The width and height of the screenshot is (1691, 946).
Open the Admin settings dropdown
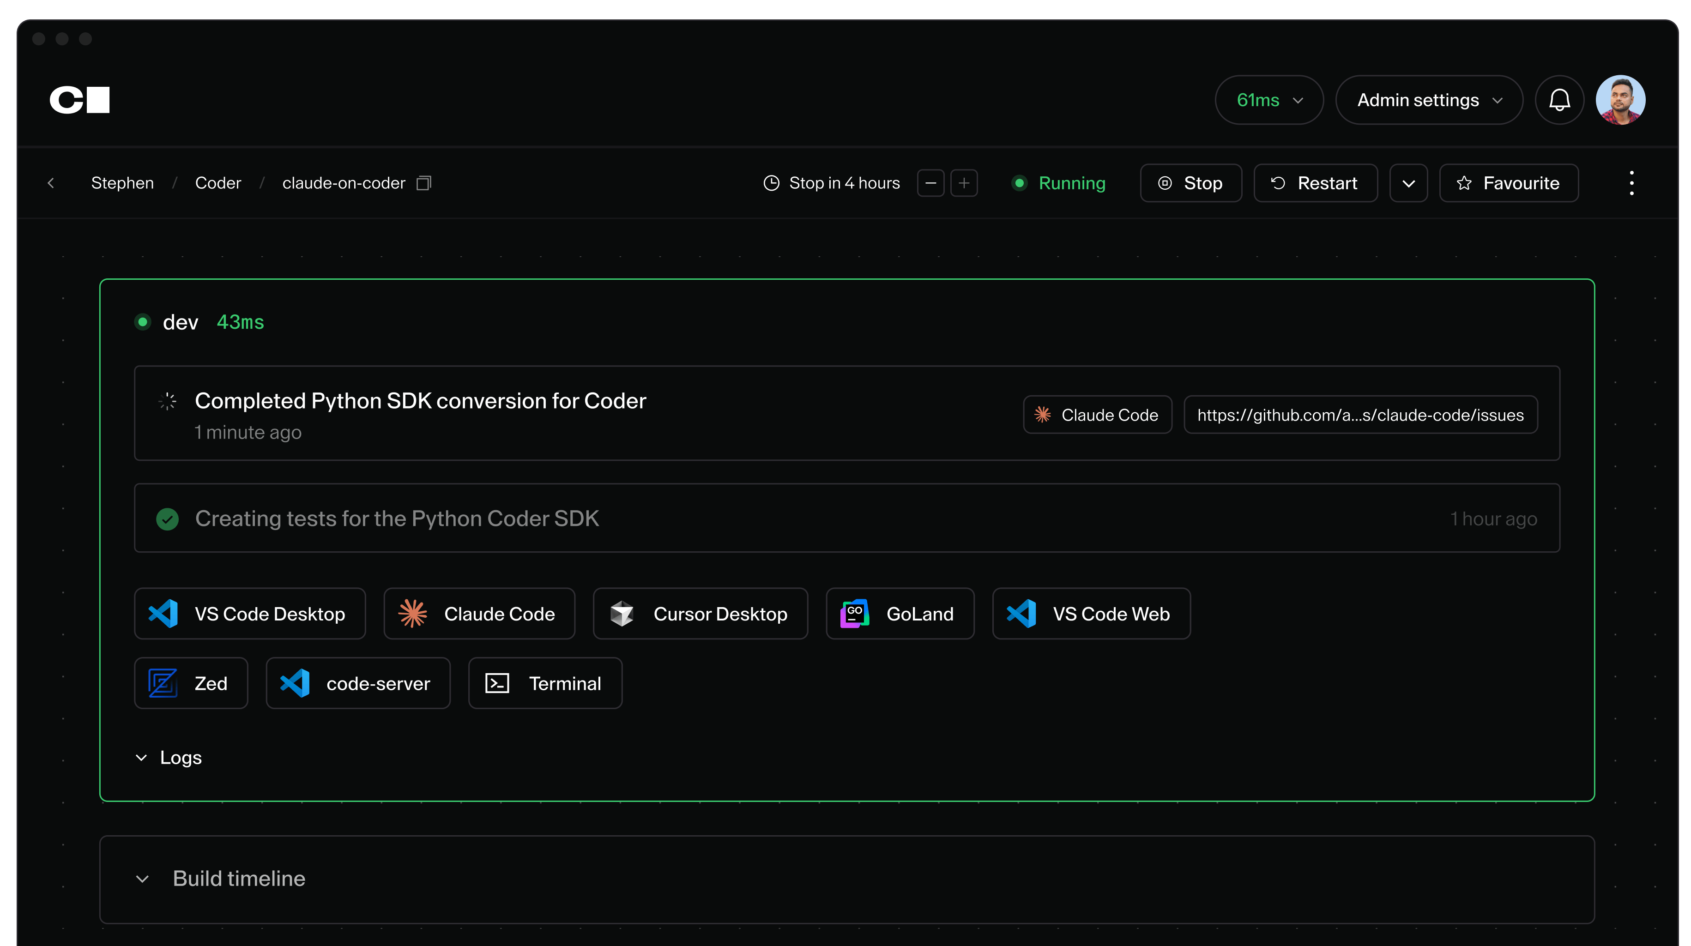tap(1429, 100)
